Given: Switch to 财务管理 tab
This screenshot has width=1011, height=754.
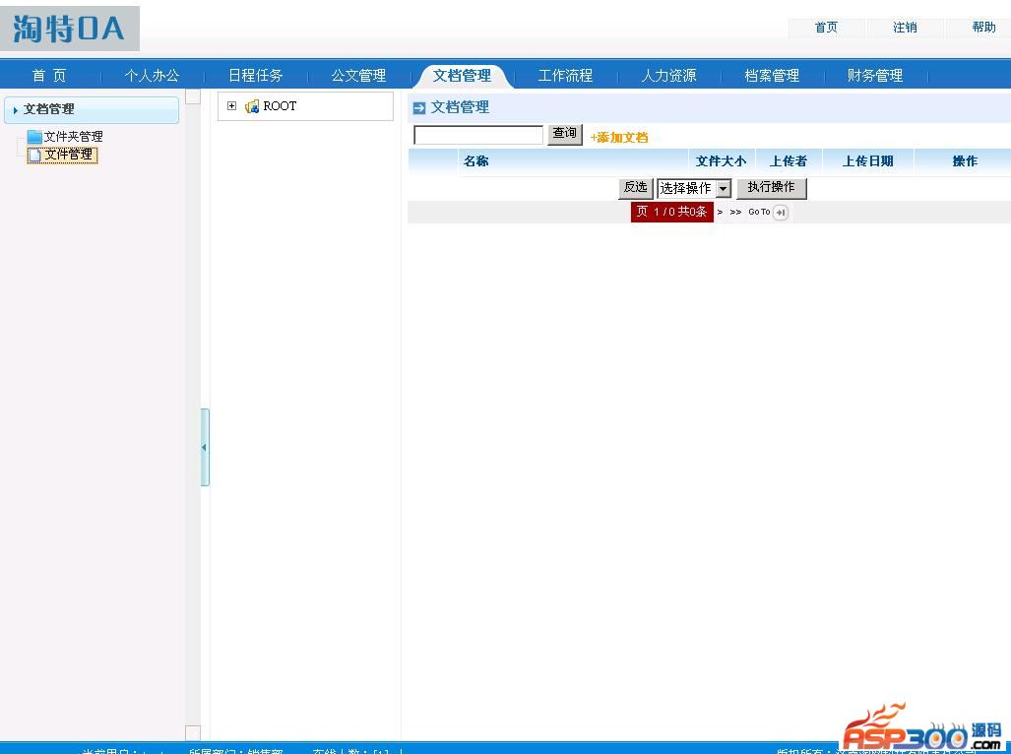Looking at the screenshot, I should [875, 76].
